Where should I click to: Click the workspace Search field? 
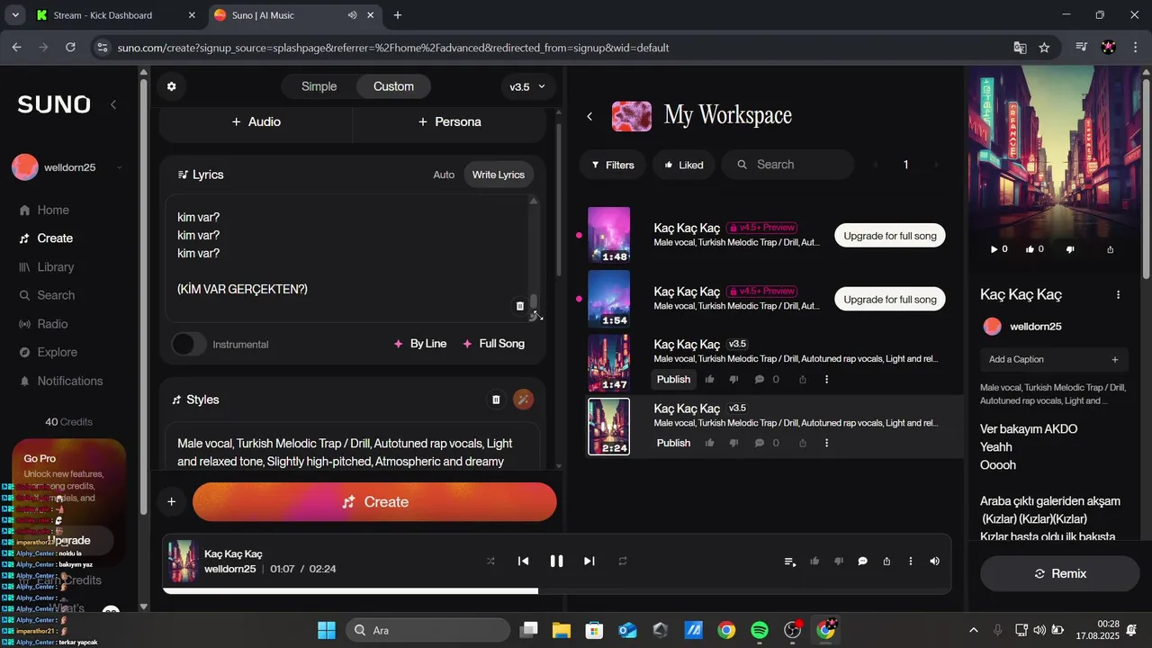point(787,165)
